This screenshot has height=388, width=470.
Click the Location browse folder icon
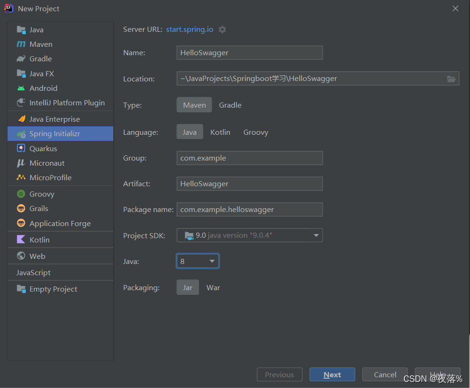[x=451, y=79]
